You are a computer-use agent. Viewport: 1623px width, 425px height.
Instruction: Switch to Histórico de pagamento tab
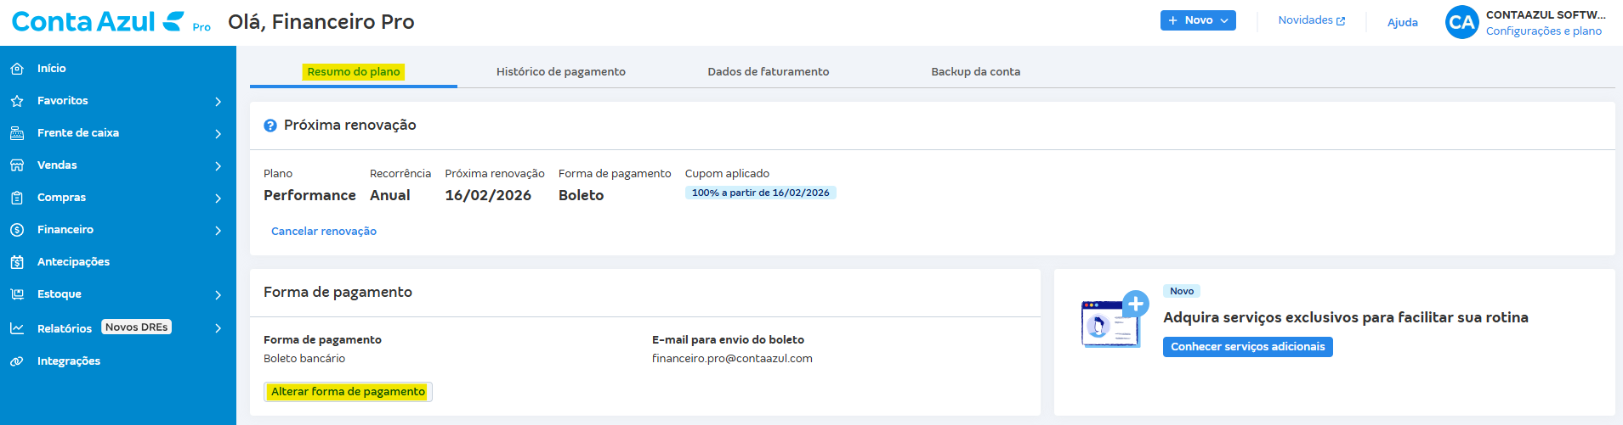click(x=560, y=72)
